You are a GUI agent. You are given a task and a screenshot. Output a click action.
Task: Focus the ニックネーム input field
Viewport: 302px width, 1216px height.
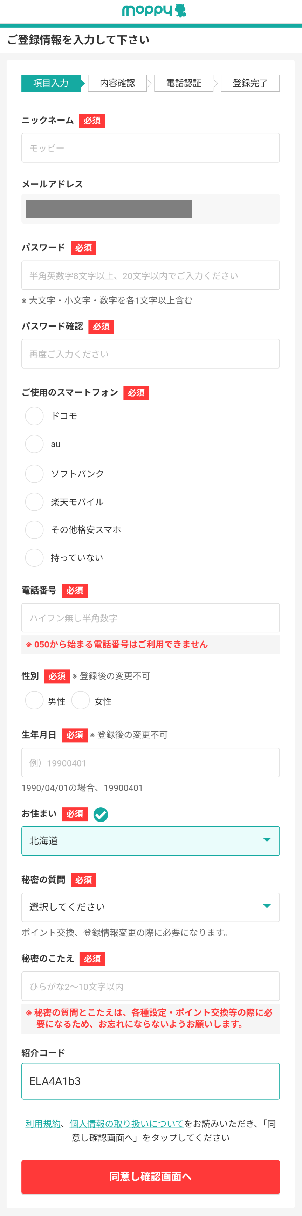pyautogui.click(x=151, y=148)
